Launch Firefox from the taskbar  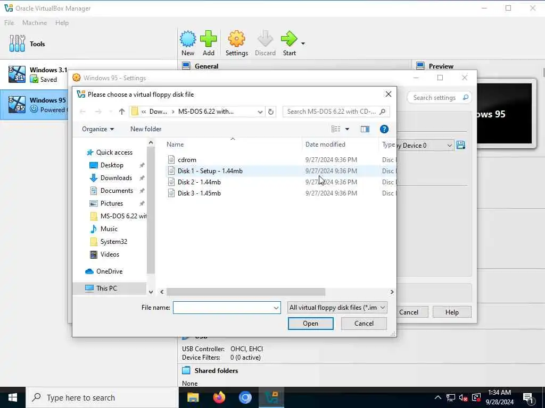click(x=219, y=397)
